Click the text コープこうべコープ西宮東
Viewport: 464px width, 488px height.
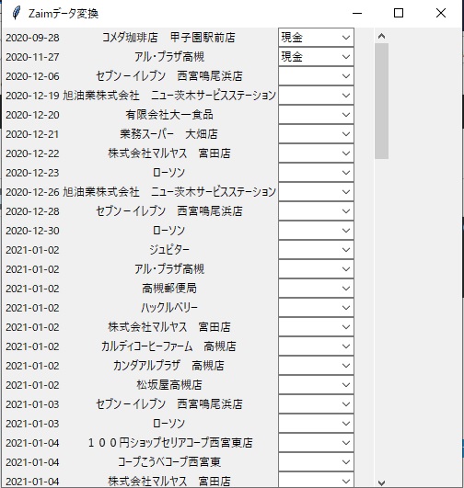tap(169, 462)
